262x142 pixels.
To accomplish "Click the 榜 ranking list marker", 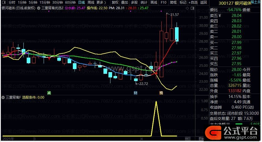I will (x=161, y=93).
